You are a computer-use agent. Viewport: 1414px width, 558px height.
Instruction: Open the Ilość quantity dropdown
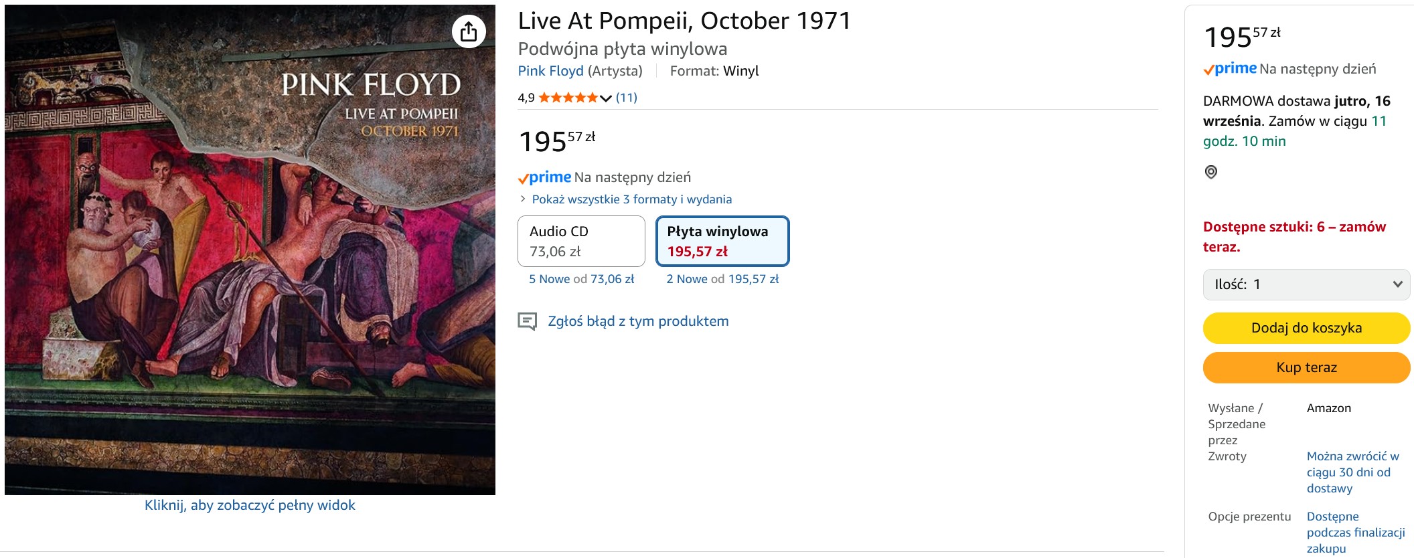point(1306,284)
